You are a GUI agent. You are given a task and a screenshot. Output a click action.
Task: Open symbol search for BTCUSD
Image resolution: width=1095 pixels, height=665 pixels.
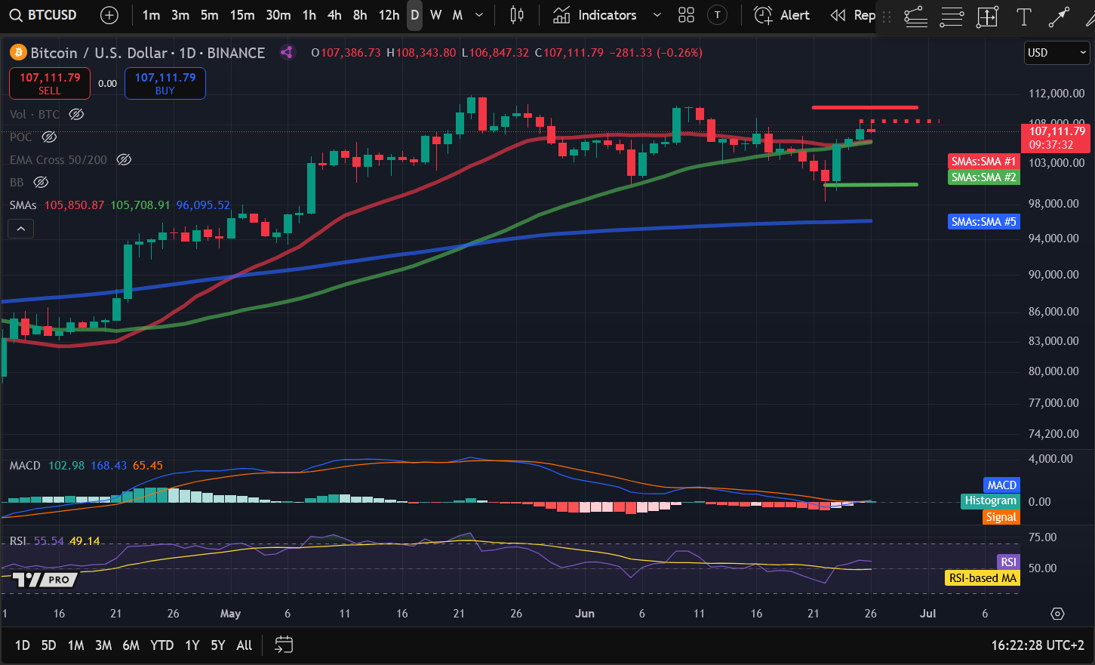[43, 15]
